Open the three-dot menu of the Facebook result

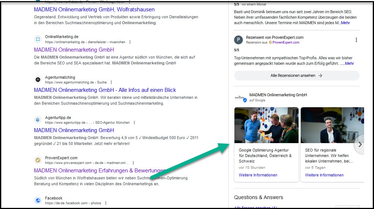tap(105, 203)
